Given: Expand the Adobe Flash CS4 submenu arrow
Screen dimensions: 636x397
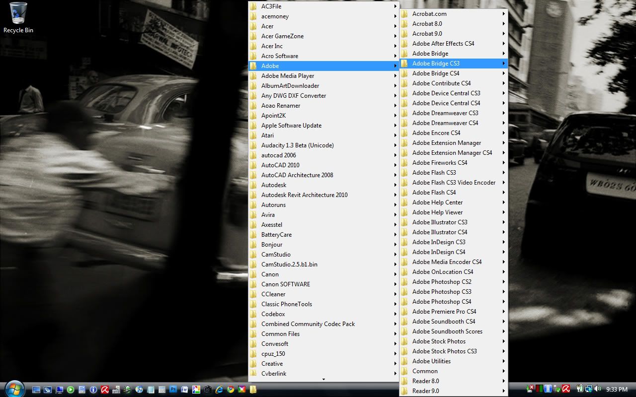Looking at the screenshot, I should tap(503, 193).
